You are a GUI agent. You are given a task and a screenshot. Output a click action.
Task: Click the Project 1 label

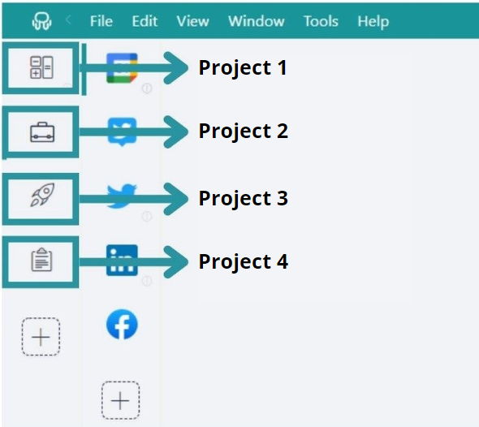click(243, 68)
